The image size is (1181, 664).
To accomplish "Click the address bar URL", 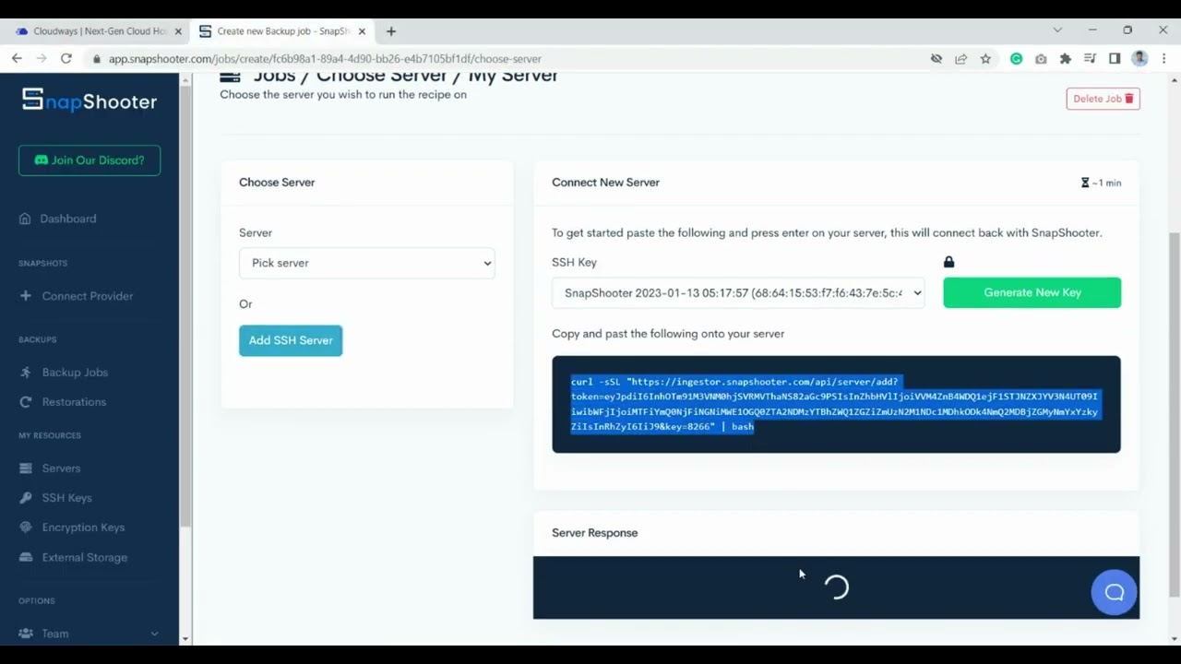I will tap(325, 59).
